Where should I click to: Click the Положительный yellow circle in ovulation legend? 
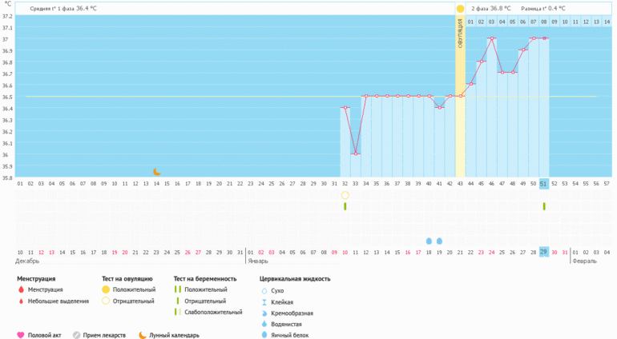coord(105,289)
